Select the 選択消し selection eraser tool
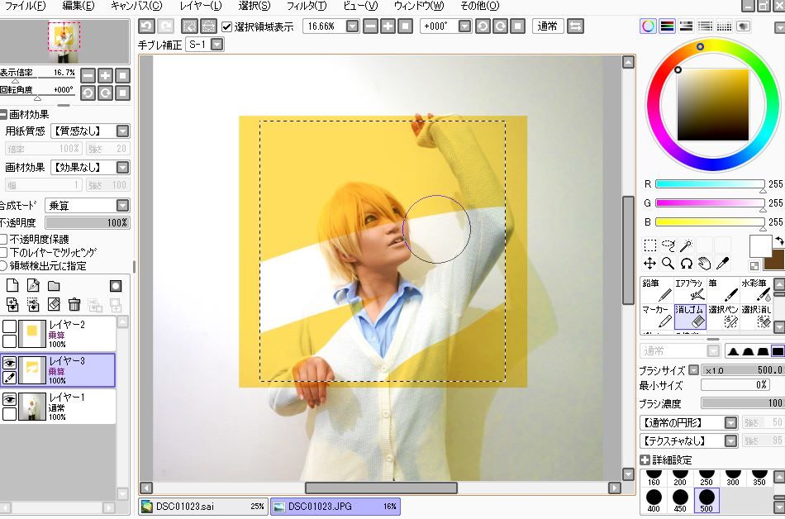The width and height of the screenshot is (785, 519). (x=756, y=317)
